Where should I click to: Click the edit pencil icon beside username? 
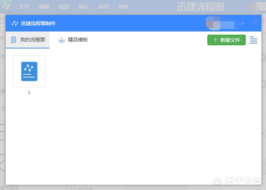pos(243,23)
